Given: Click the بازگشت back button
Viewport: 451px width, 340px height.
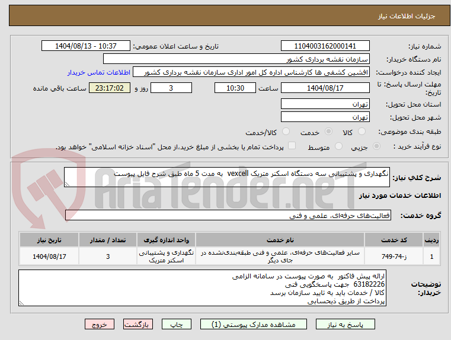Looking at the screenshot, I should pyautogui.click(x=137, y=324).
